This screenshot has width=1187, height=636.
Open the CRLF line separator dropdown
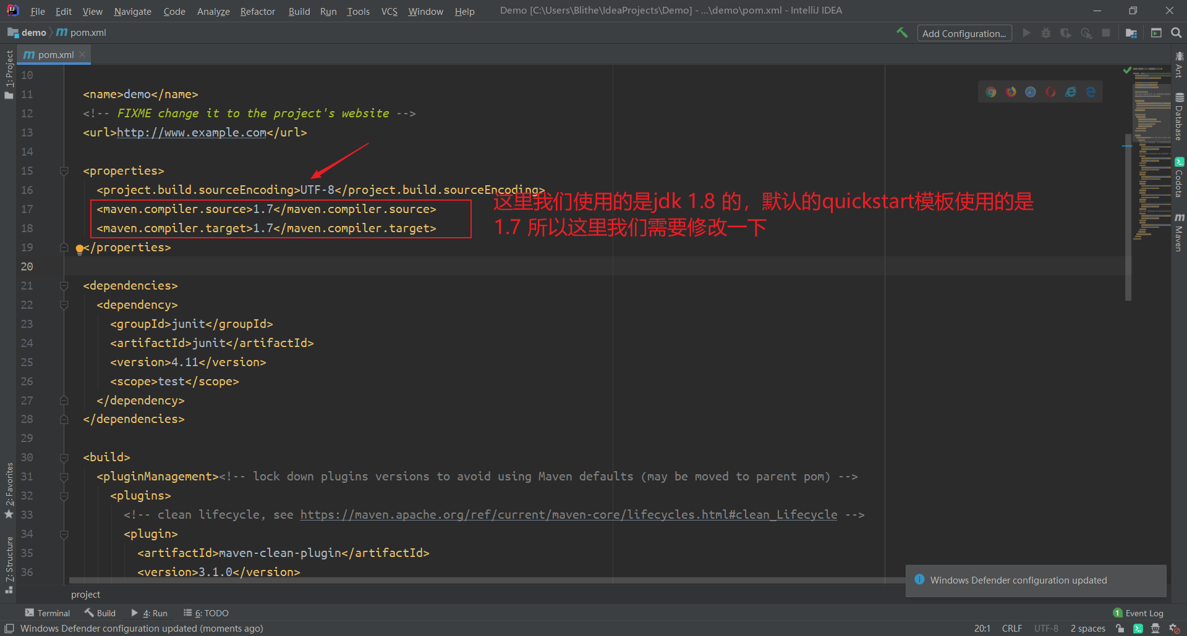(x=1012, y=629)
